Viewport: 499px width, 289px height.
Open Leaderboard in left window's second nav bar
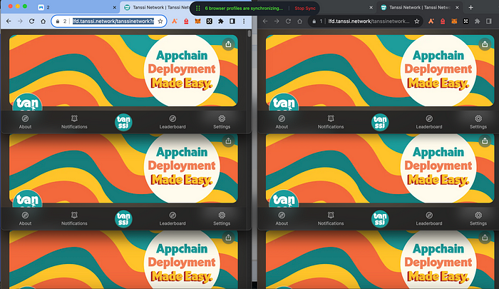click(x=173, y=219)
